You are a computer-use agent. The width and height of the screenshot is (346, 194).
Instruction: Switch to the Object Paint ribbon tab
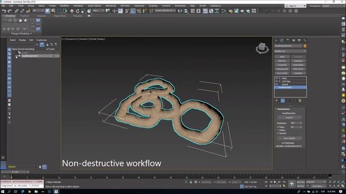pos(59,16)
